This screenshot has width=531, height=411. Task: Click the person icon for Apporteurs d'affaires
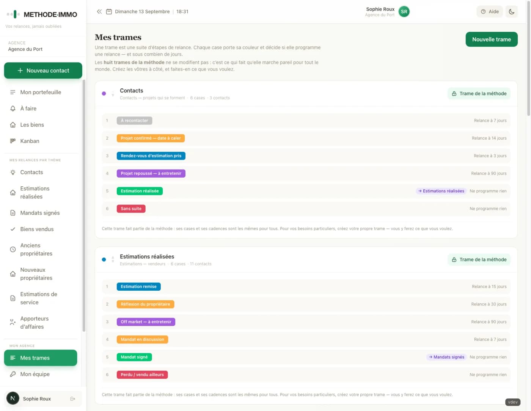coord(13,323)
